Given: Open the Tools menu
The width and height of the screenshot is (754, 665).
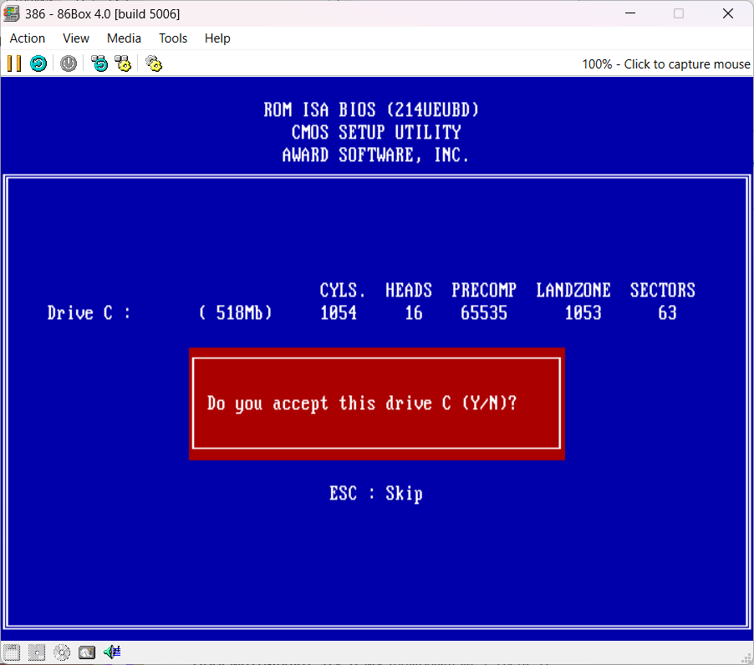Looking at the screenshot, I should (x=173, y=38).
